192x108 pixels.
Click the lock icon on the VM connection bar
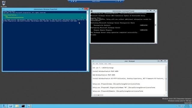pyautogui.click(x=73, y=1)
